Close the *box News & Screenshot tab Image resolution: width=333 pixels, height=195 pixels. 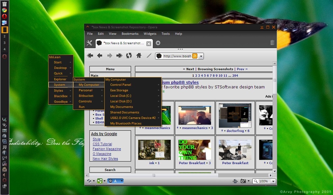[x=149, y=44]
